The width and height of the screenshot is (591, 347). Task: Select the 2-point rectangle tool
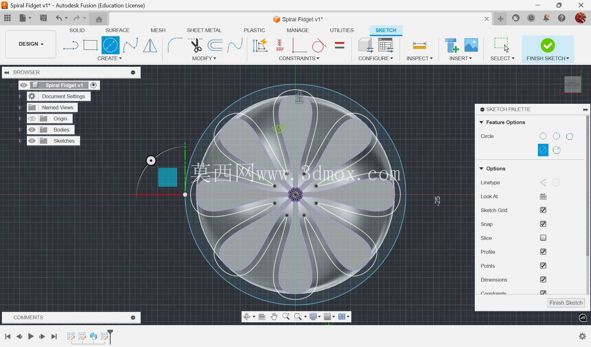(x=90, y=45)
